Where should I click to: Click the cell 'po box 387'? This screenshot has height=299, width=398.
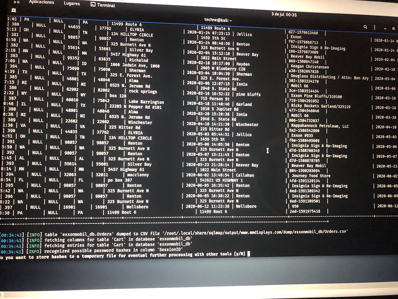120,180
